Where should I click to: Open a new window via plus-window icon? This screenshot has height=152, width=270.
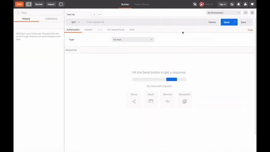pyautogui.click(x=61, y=4)
